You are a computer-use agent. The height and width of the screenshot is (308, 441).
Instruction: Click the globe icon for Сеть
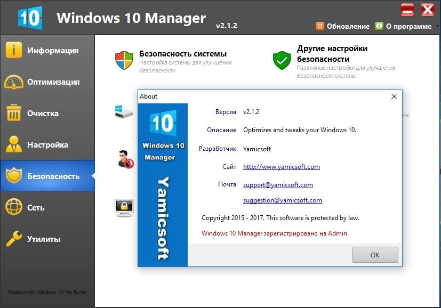[x=13, y=207]
